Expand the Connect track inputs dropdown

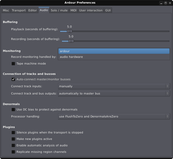[114, 86]
